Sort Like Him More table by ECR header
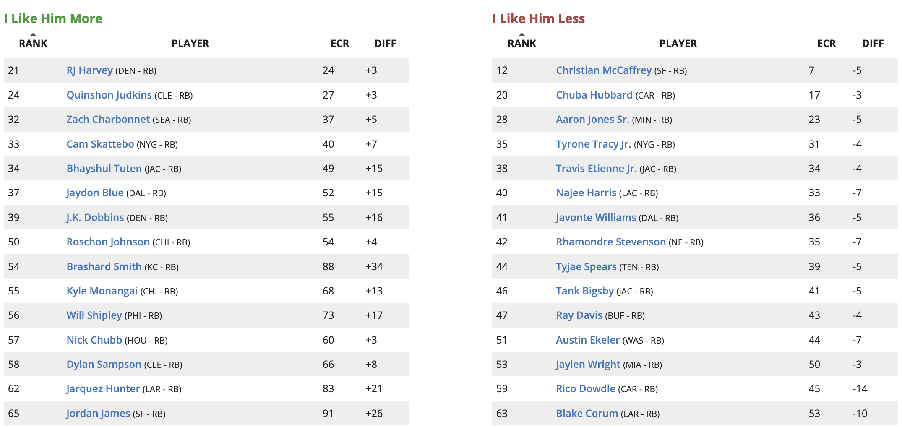 (340, 43)
